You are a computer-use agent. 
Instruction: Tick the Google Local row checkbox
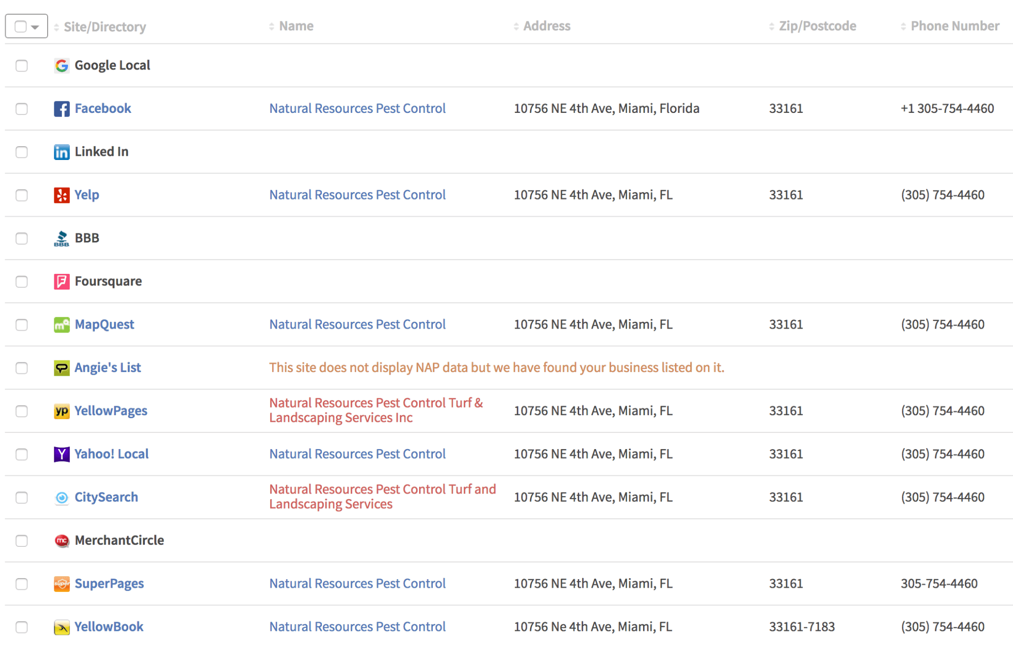click(21, 66)
